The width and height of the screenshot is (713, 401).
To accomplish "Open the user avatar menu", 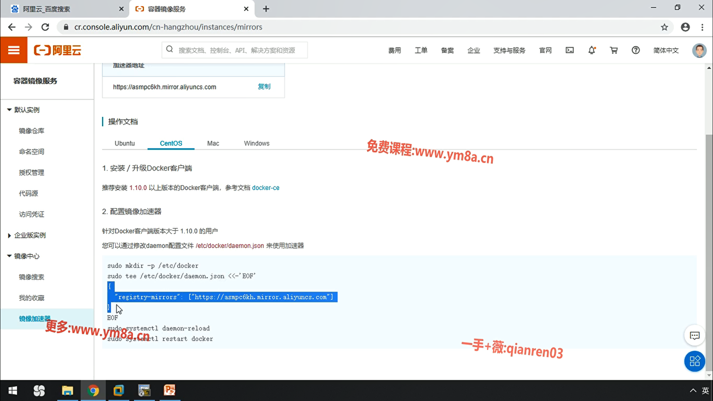I will [699, 50].
